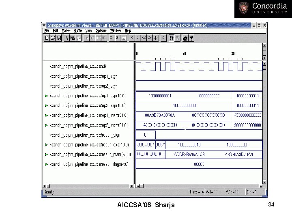Image resolution: width=292 pixels, height=219 pixels.
Task: Open the Marker menu
Action: (x=66, y=30)
